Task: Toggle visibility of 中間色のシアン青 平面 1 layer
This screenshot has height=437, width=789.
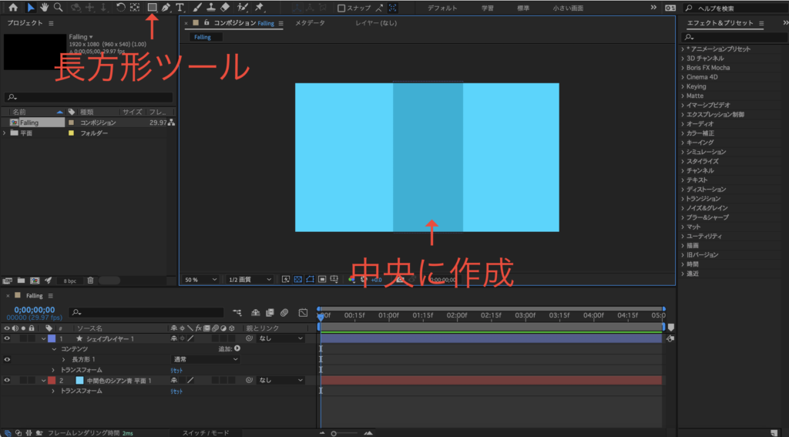Action: (7, 380)
